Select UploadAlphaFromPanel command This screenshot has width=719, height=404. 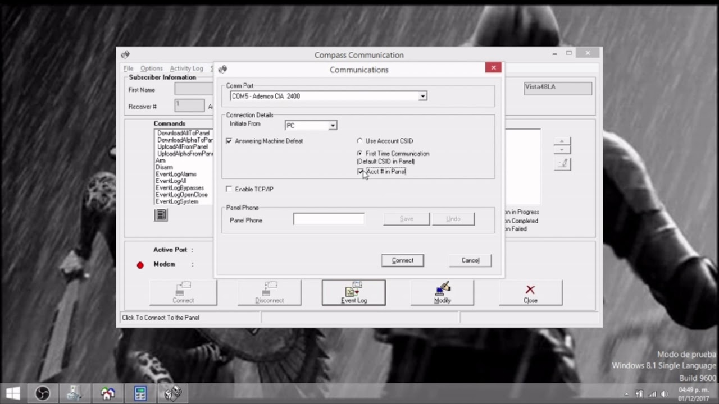(184, 153)
